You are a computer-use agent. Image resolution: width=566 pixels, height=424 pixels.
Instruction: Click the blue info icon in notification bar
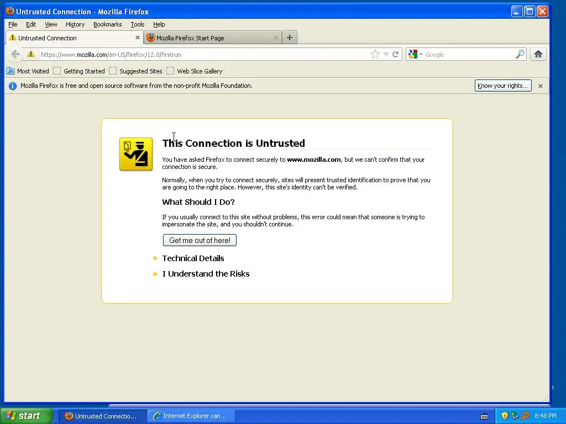[x=13, y=86]
